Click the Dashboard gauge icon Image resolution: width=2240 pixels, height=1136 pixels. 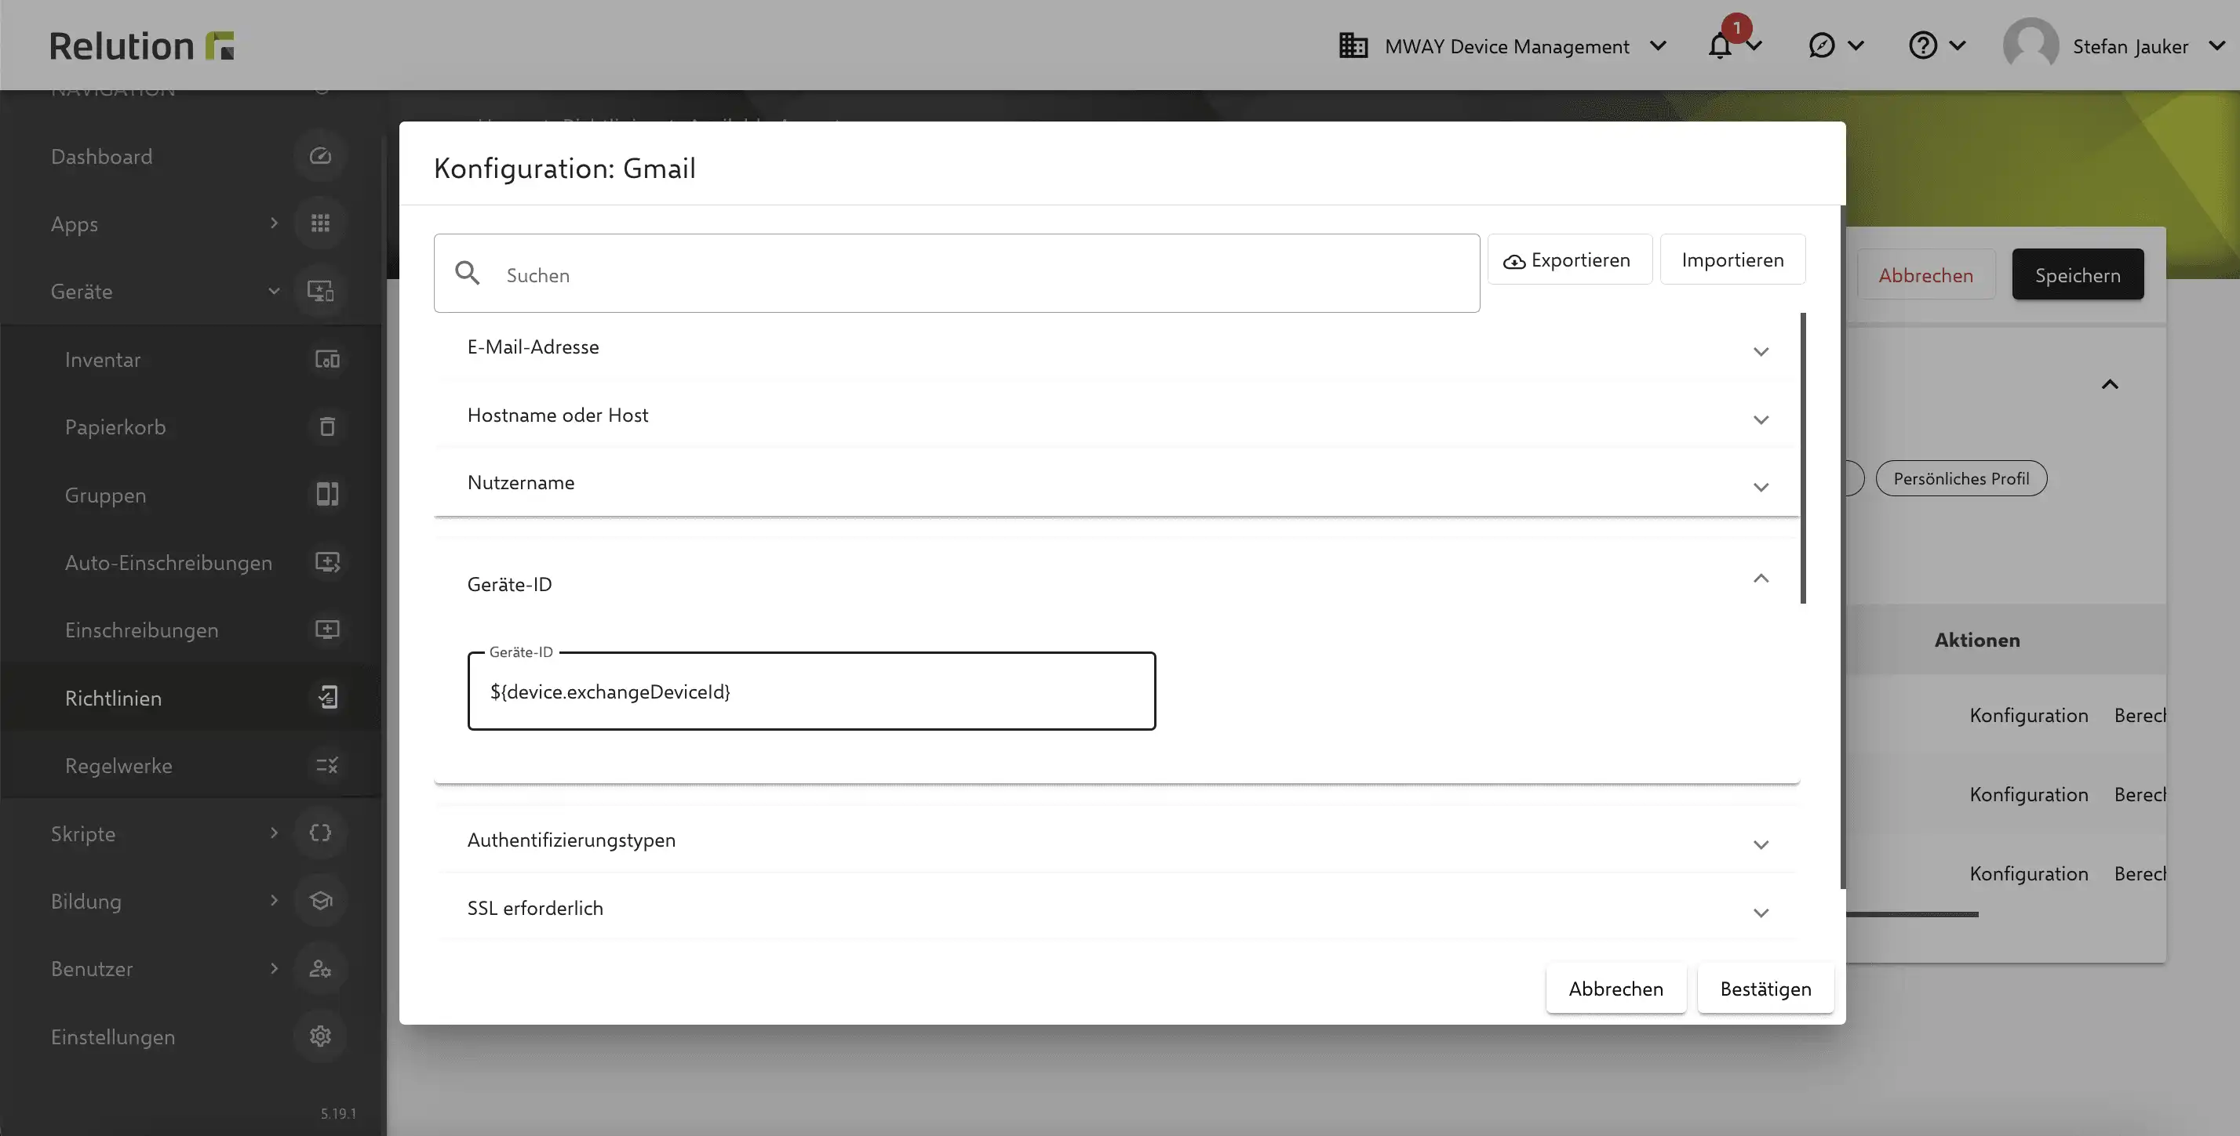pyautogui.click(x=320, y=157)
